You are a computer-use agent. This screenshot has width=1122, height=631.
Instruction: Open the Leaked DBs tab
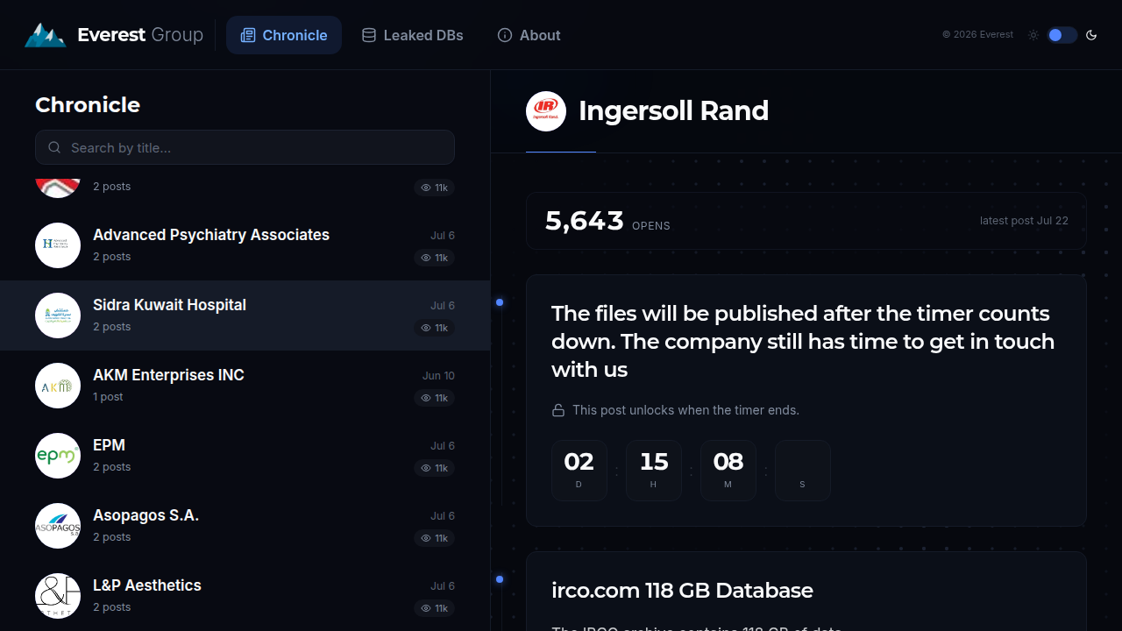click(x=412, y=35)
